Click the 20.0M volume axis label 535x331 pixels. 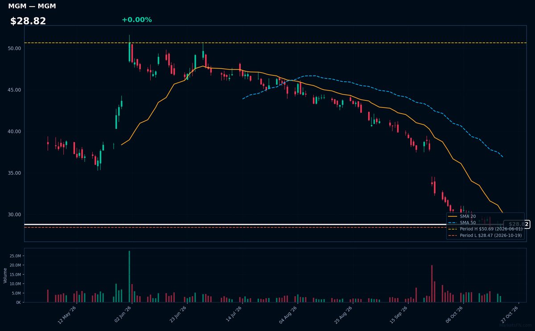tap(15, 265)
